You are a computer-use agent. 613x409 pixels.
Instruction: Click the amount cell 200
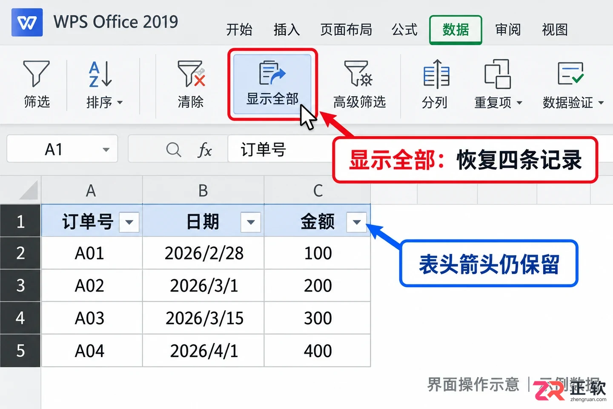pos(318,285)
